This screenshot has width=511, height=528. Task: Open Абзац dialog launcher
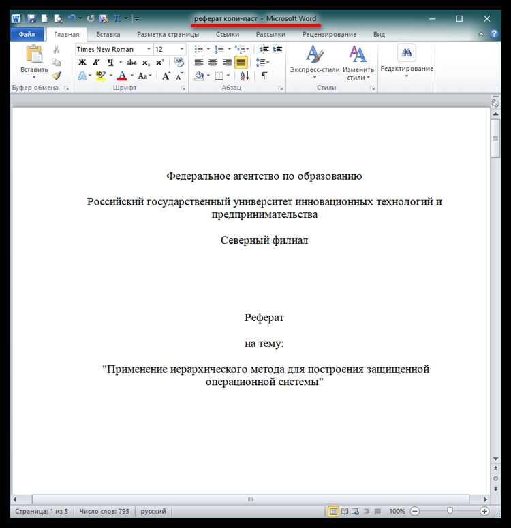click(x=280, y=88)
